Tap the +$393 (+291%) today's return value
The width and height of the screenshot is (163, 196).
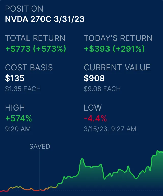pos(114,49)
